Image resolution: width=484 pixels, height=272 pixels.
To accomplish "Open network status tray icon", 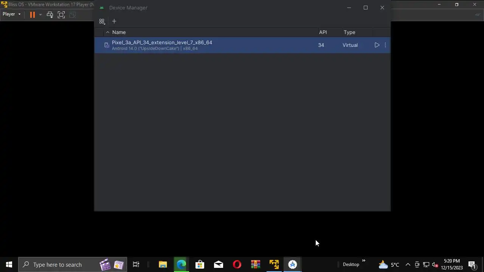I will point(426,264).
